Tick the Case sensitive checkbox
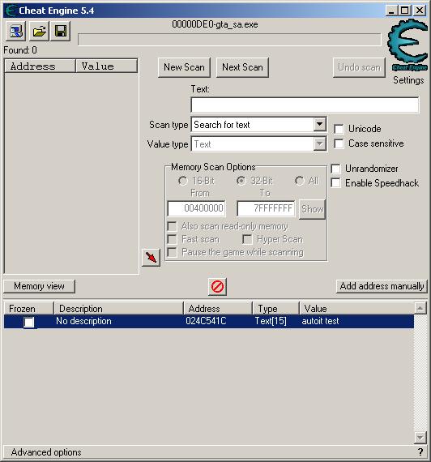 click(339, 143)
